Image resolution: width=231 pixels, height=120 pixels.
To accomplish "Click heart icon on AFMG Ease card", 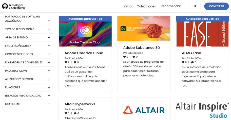I will click(183, 62).
